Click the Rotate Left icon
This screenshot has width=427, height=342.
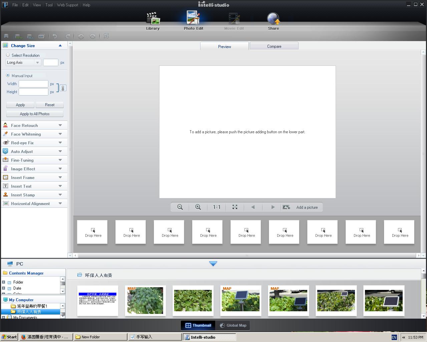pyautogui.click(x=81, y=36)
